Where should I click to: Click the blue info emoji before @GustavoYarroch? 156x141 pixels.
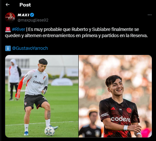[8, 48]
